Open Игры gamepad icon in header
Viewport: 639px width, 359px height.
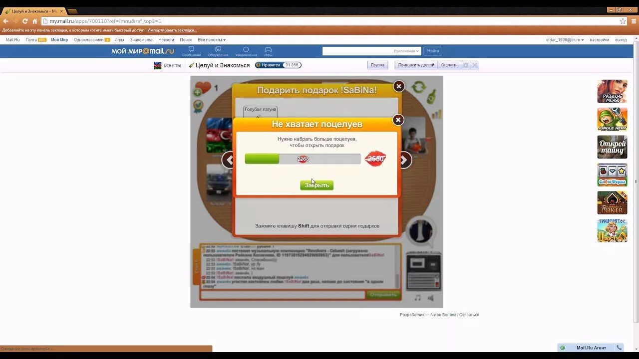point(268,51)
